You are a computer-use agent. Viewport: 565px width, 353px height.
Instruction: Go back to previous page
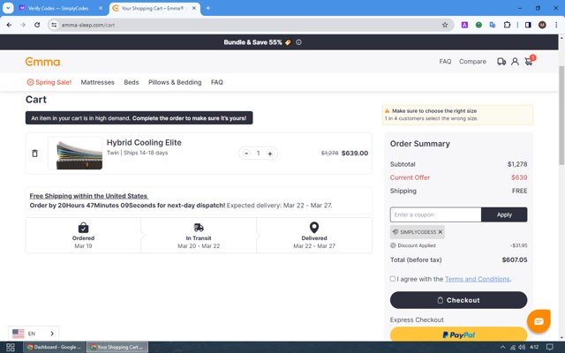point(9,25)
